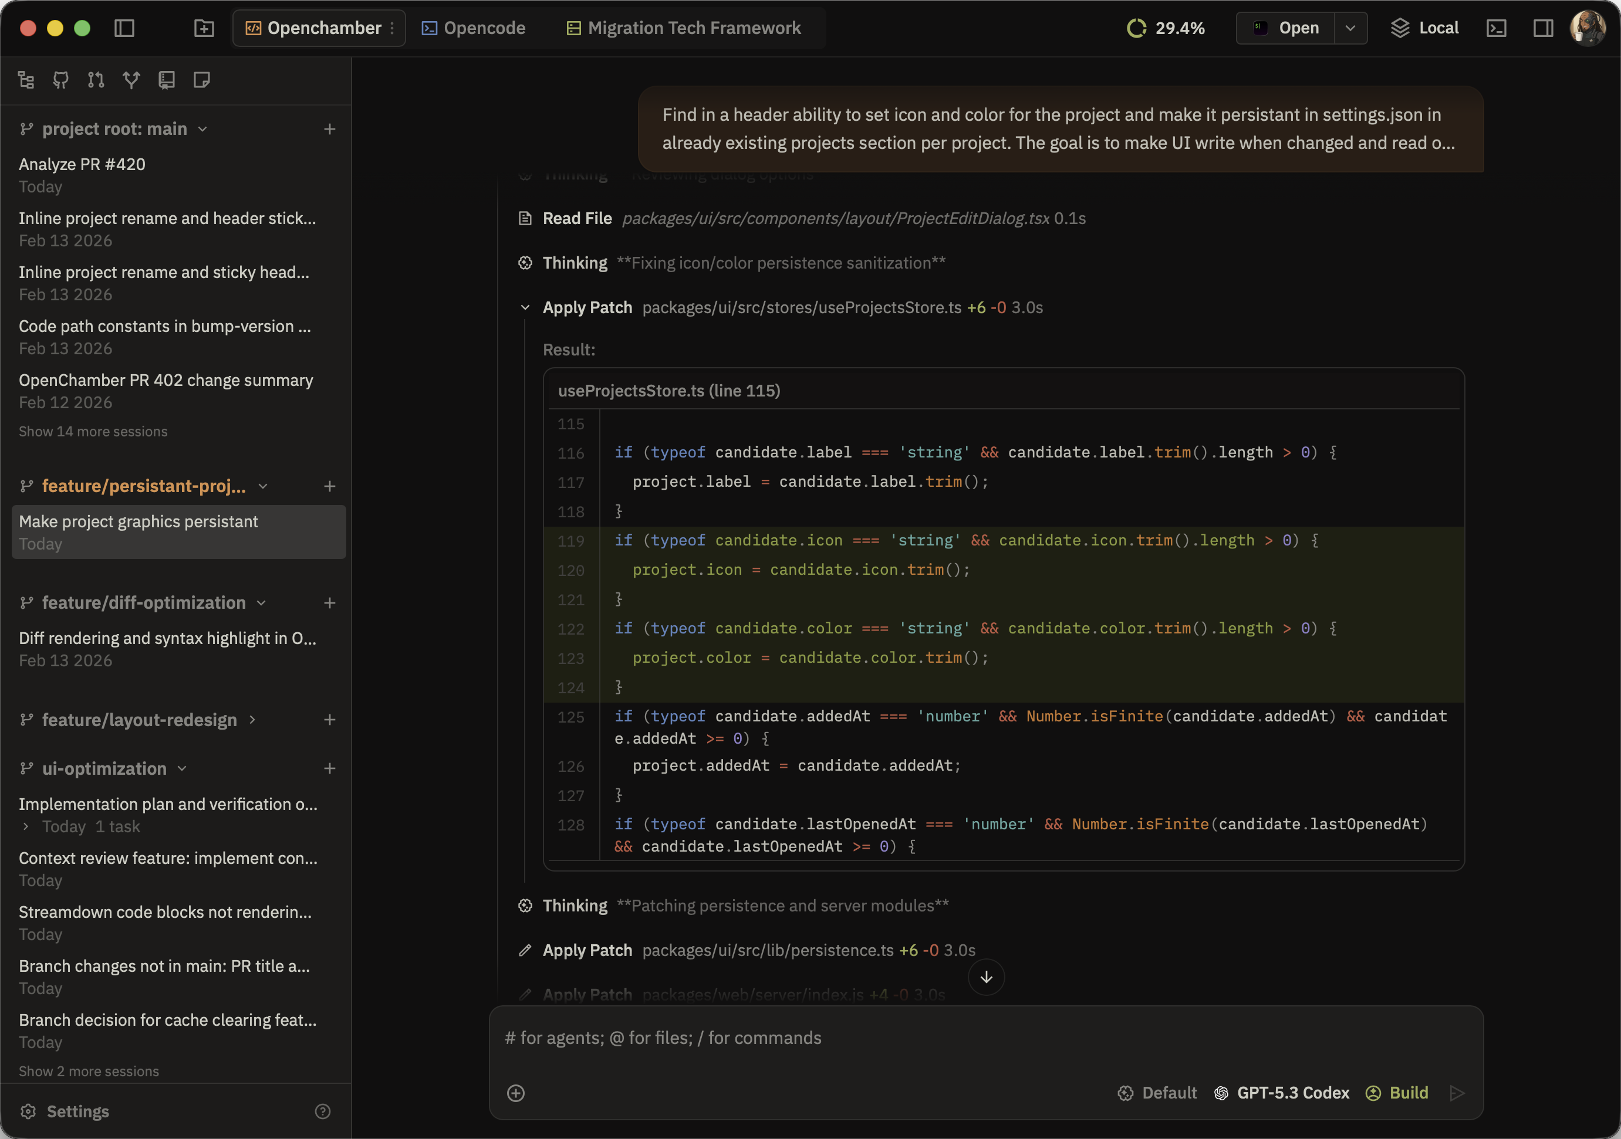Click the 29.4% usage ring indicator
The width and height of the screenshot is (1621, 1139).
click(1166, 28)
